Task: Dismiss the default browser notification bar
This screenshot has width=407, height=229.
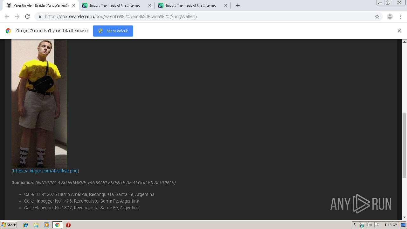Action: 399,31
